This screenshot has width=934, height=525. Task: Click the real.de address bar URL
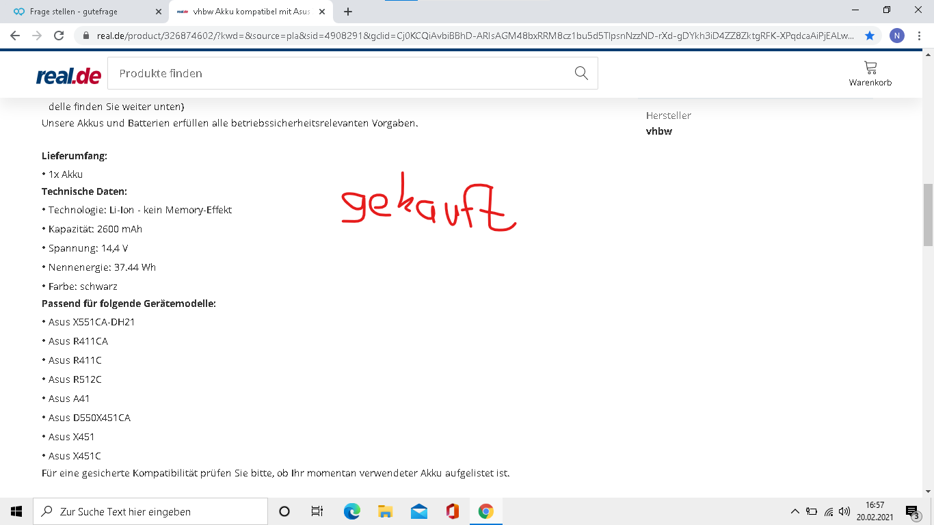(x=475, y=36)
